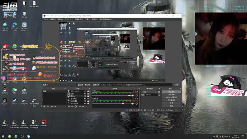Toggle visibility of the 文本 (GDI+) source
The width and height of the screenshot is (247, 139).
85,91
